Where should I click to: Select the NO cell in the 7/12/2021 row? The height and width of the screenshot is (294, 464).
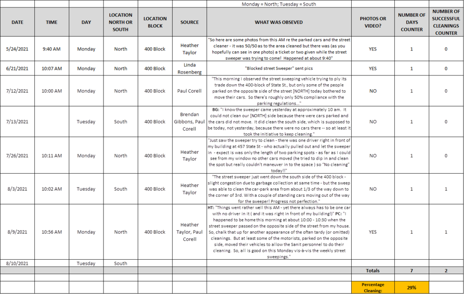pyautogui.click(x=373, y=91)
